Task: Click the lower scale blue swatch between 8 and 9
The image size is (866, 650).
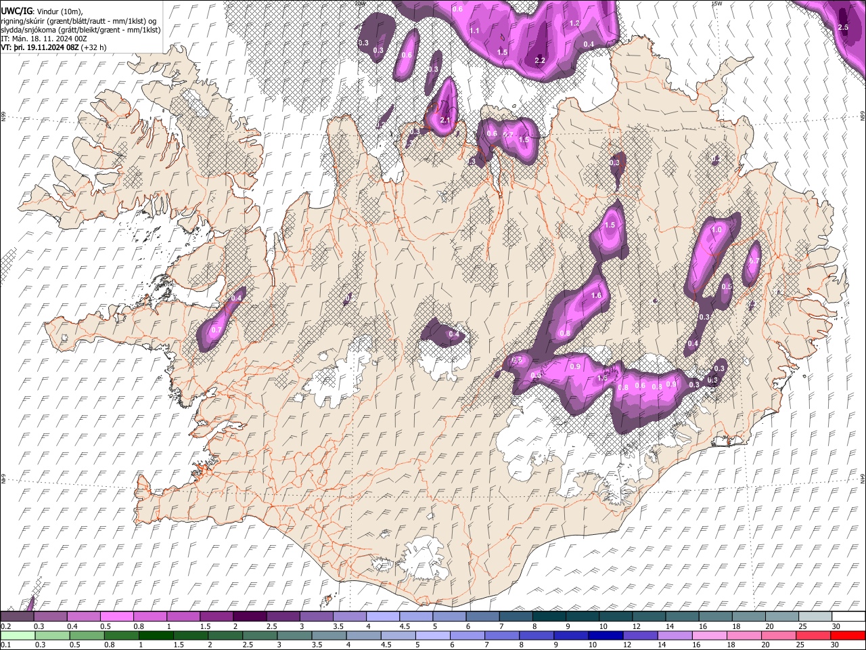Action: click(x=537, y=635)
